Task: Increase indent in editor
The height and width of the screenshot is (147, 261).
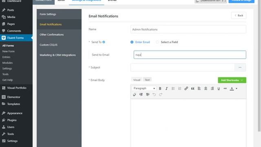Action: coord(148,95)
